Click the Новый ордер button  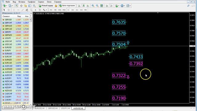pos(46,6)
